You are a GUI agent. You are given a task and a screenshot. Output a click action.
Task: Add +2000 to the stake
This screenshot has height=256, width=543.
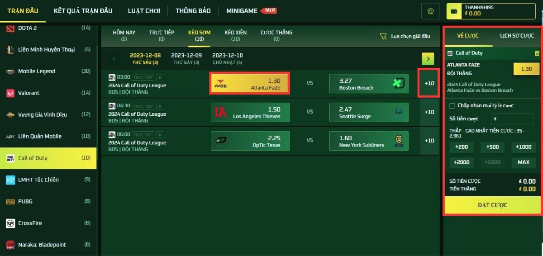point(462,162)
